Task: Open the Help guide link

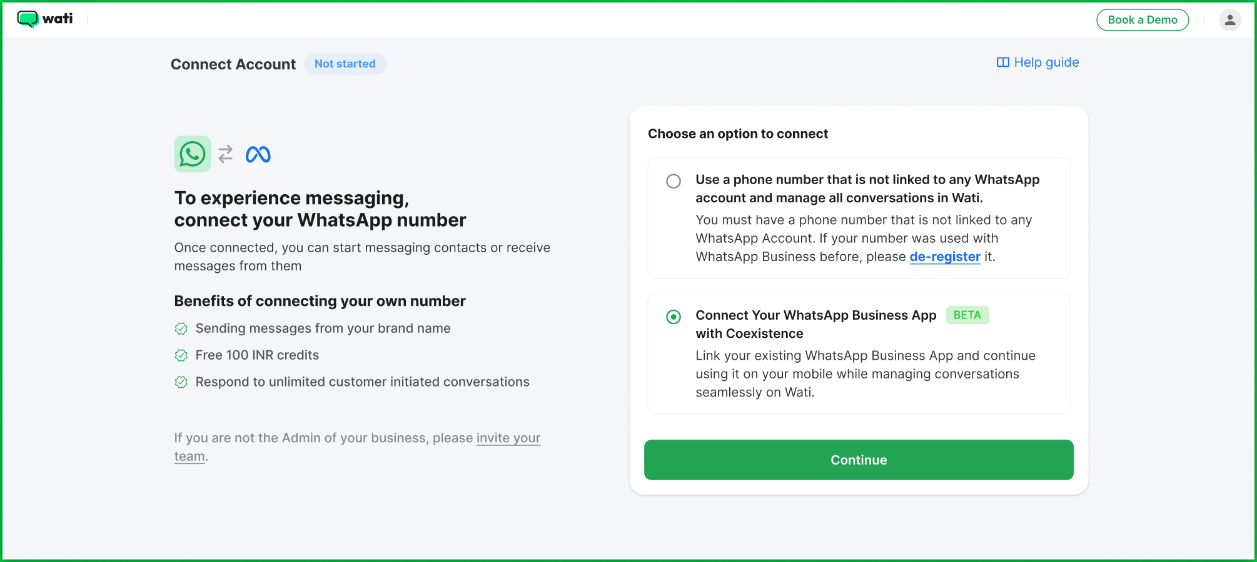Action: pos(1046,62)
